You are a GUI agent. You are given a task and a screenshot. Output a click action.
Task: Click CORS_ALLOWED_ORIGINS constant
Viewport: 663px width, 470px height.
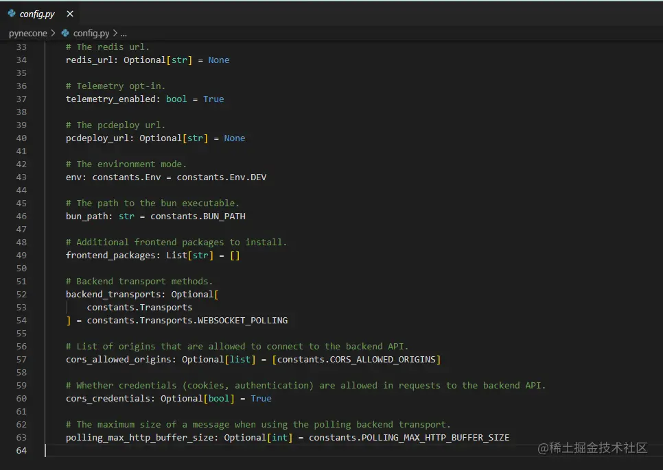pyautogui.click(x=383, y=360)
